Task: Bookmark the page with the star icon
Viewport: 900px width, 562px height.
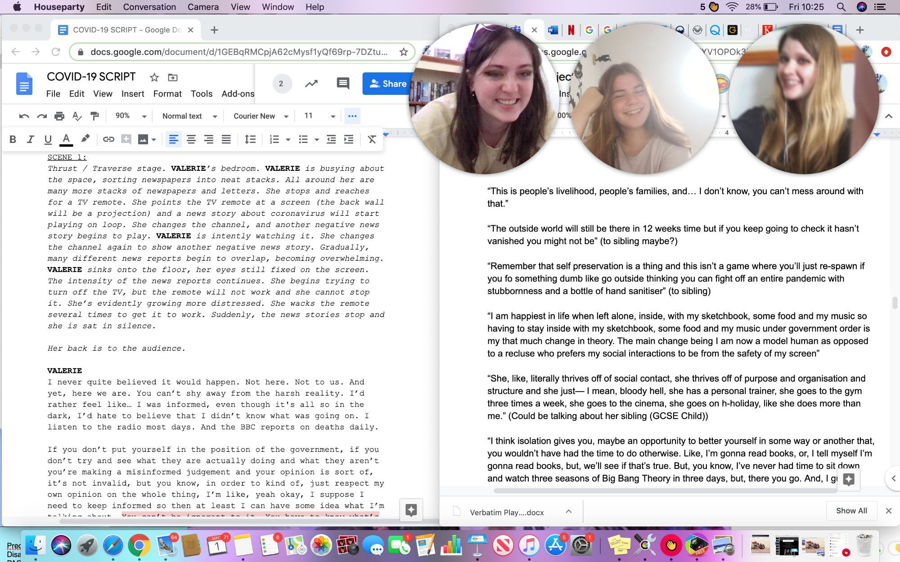Action: click(404, 52)
